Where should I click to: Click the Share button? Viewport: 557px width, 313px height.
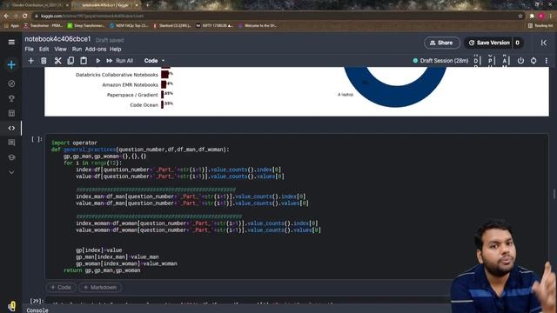(441, 43)
